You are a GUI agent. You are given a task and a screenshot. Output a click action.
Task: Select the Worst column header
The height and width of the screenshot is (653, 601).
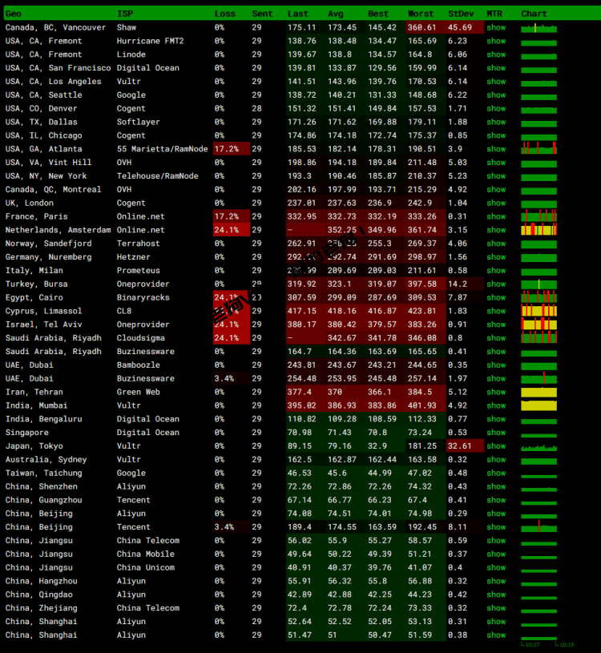421,14
